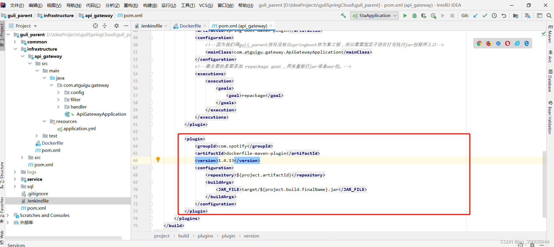The image size is (554, 247).
Task: Click the Search Everywhere magnifier icon
Action: [549, 16]
